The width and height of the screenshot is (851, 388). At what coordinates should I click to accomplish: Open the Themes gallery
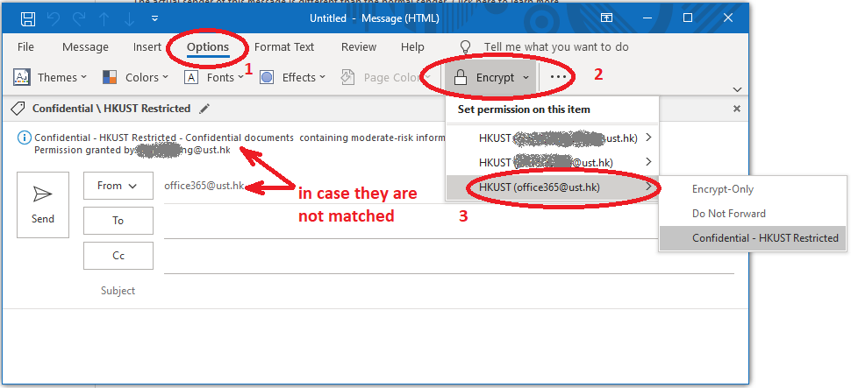tap(51, 77)
